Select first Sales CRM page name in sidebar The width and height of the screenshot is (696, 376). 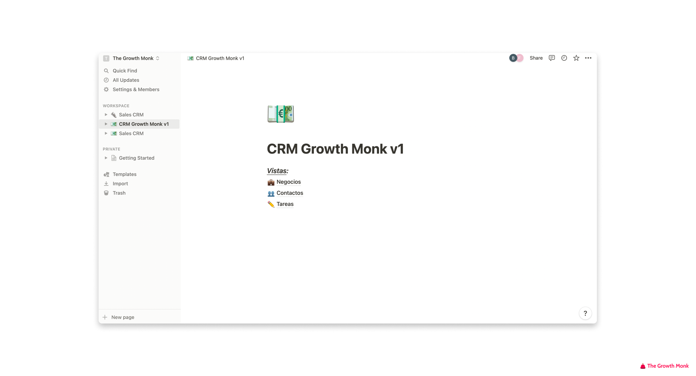[x=131, y=115]
